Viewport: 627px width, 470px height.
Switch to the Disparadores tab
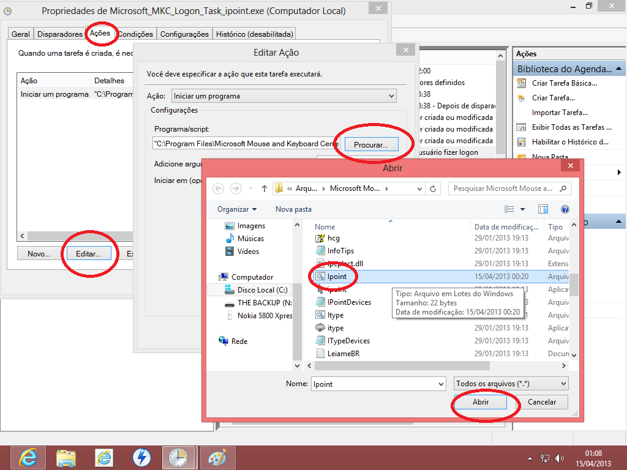[x=60, y=34]
